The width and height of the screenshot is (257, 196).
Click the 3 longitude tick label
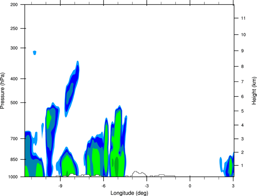coord(233,186)
